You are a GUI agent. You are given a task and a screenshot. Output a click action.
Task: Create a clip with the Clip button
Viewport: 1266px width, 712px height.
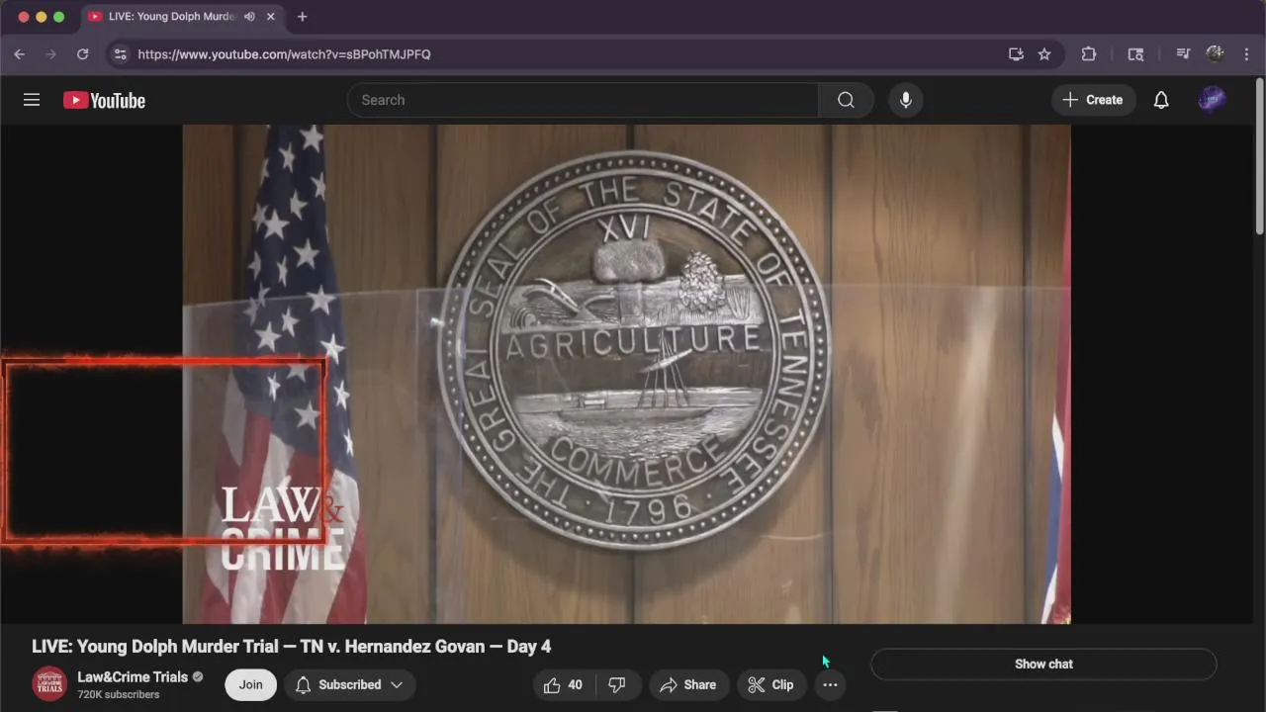[x=771, y=684]
